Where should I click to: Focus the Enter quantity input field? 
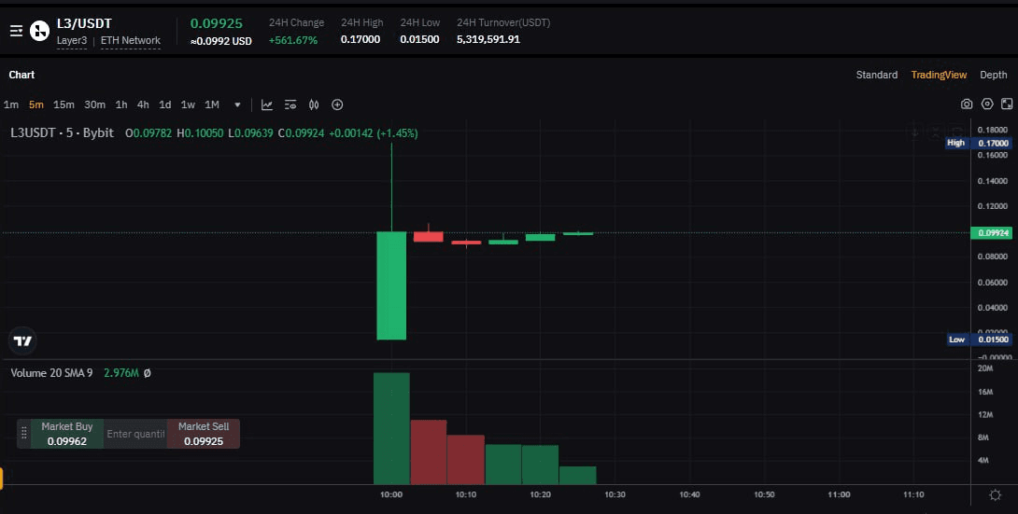coord(135,434)
